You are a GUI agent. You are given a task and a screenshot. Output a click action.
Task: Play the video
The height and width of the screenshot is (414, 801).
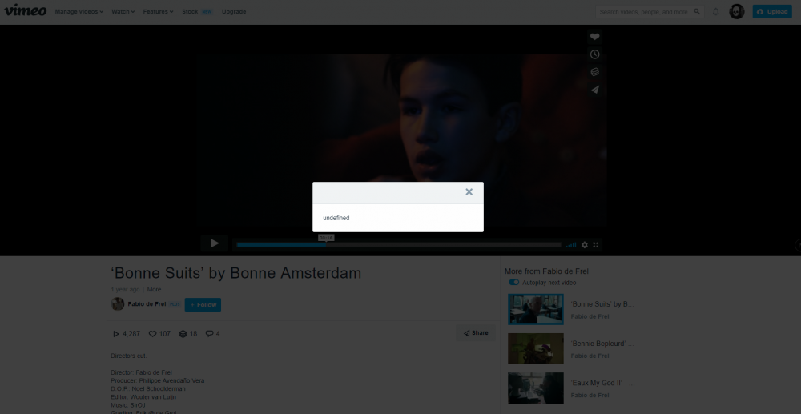[215, 243]
